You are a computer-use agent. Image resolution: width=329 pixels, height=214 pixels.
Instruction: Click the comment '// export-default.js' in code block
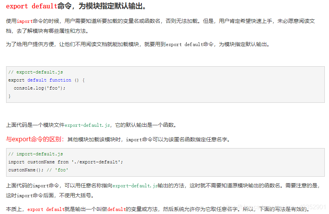pos(35,72)
